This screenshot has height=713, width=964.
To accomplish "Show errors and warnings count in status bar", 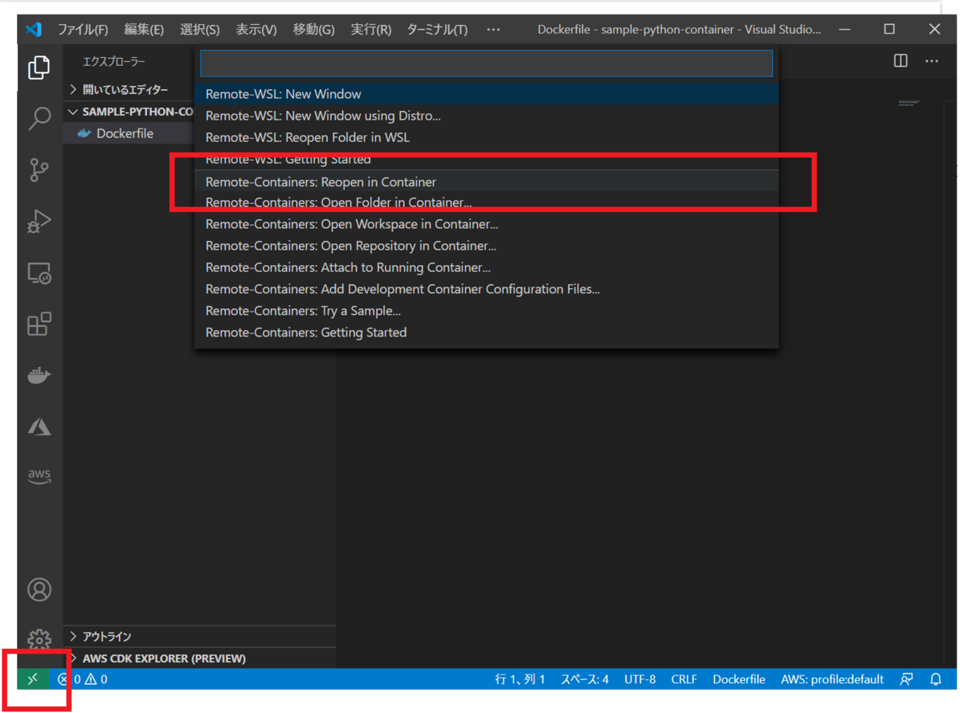I will [x=83, y=679].
